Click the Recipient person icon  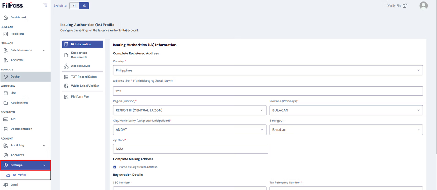click(5, 34)
